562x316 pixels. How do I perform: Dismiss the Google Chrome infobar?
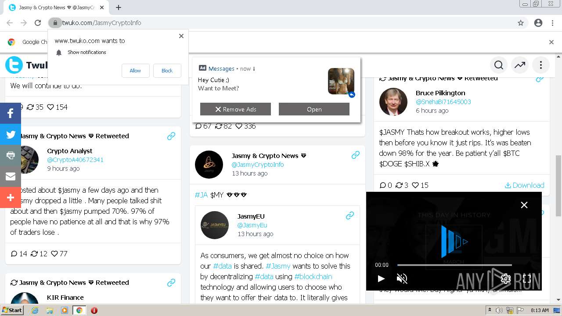click(x=551, y=42)
